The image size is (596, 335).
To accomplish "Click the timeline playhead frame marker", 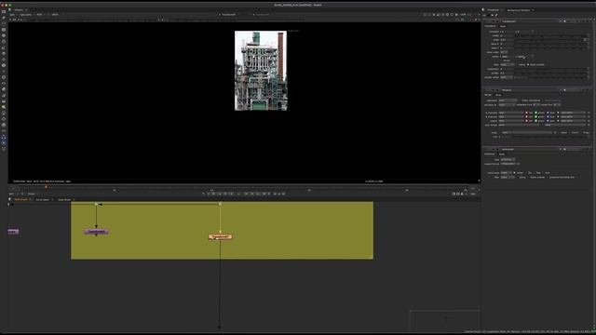I will point(46,187).
